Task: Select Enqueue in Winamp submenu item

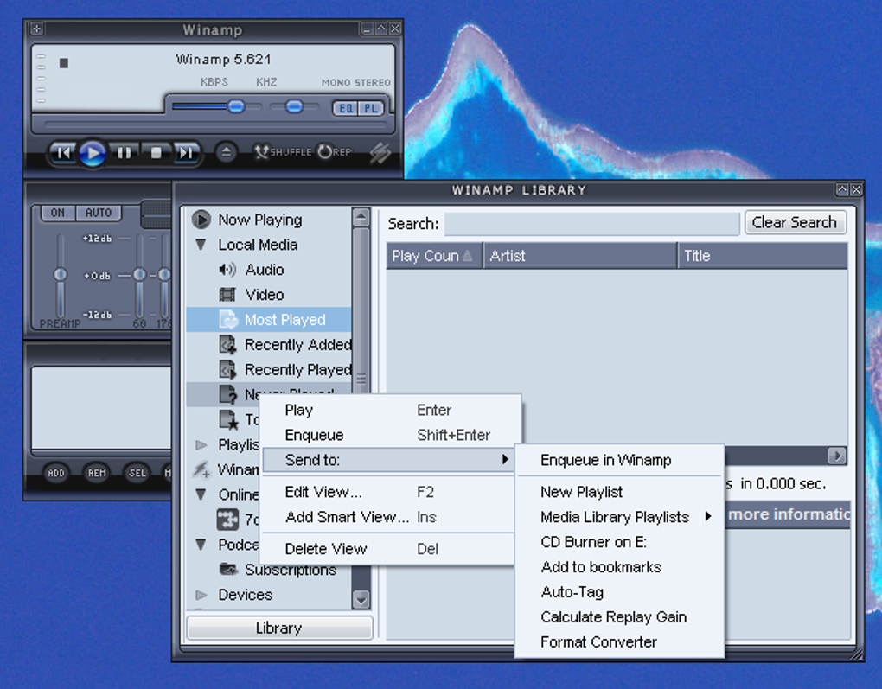Action: point(619,460)
